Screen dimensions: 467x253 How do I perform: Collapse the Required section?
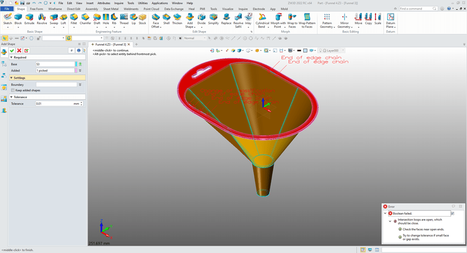pyautogui.click(x=11, y=57)
